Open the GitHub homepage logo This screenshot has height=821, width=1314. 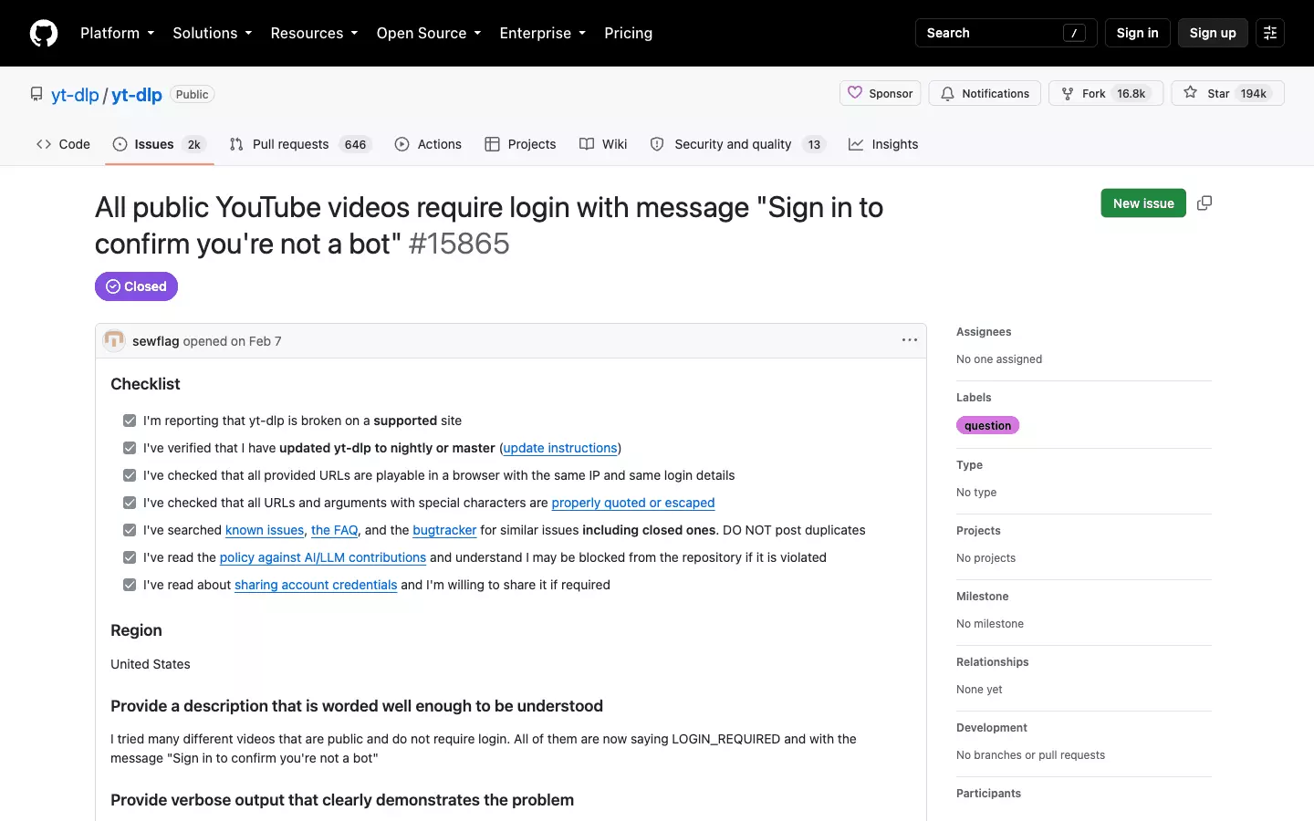[44, 33]
